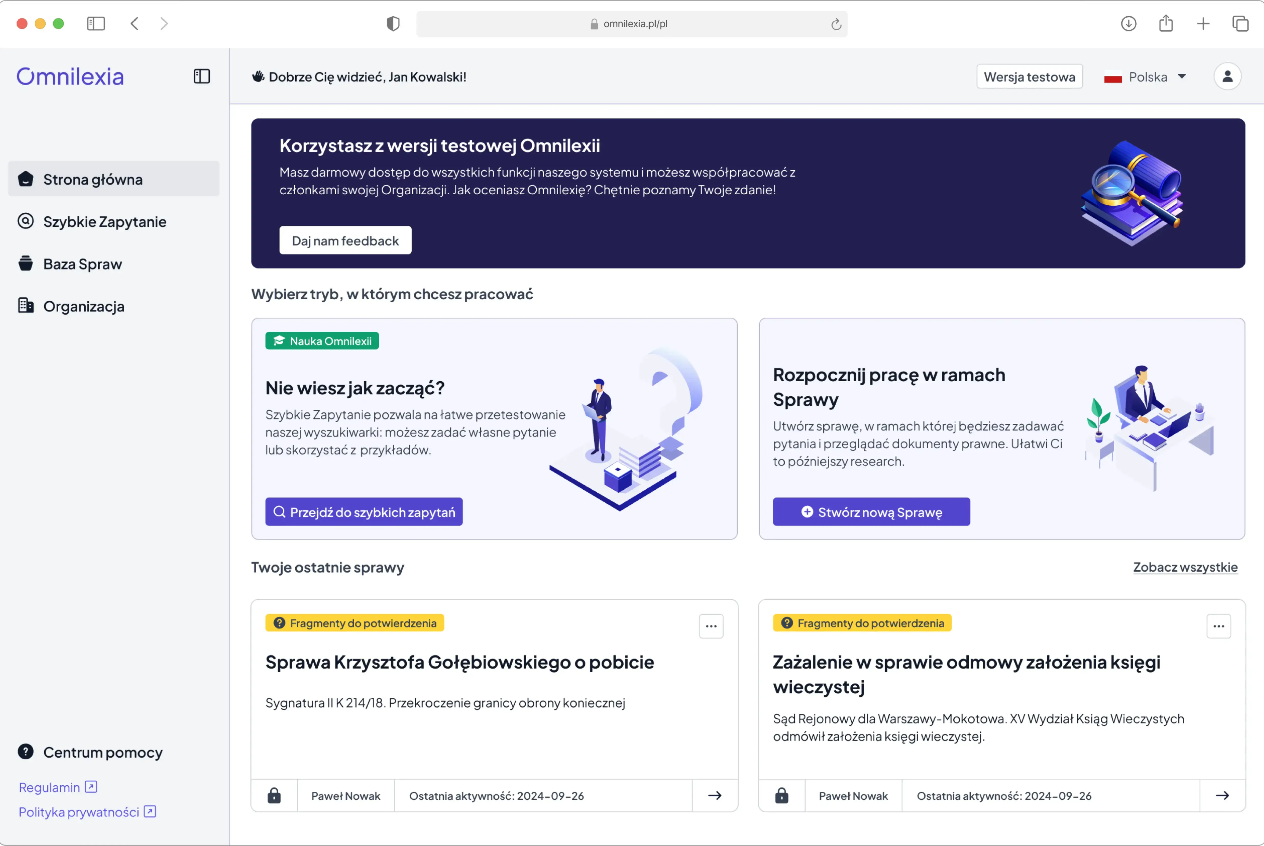The width and height of the screenshot is (1264, 846).
Task: Click the Omnilexia logo
Action: pyautogui.click(x=70, y=76)
